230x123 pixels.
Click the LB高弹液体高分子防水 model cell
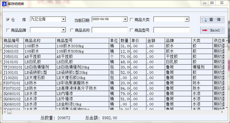(83, 88)
